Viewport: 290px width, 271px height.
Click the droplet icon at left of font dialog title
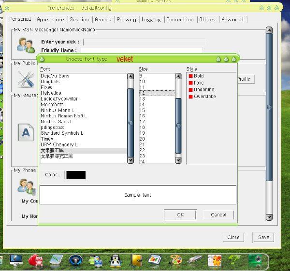(x=42, y=59)
